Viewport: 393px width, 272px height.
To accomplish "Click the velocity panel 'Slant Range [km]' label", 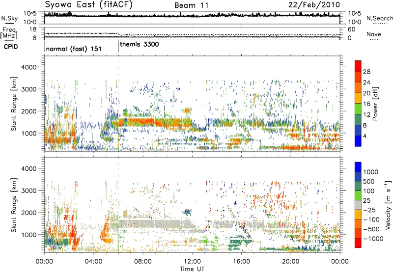I will tap(14, 205).
